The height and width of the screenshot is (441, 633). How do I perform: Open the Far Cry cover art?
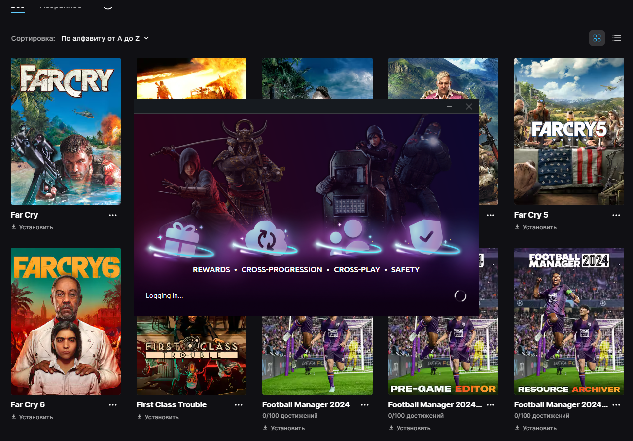(x=66, y=131)
